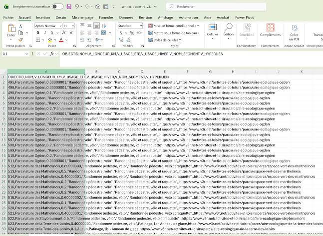Open the font color dropdown arrow
The image size is (323, 236).
[x=66, y=40]
